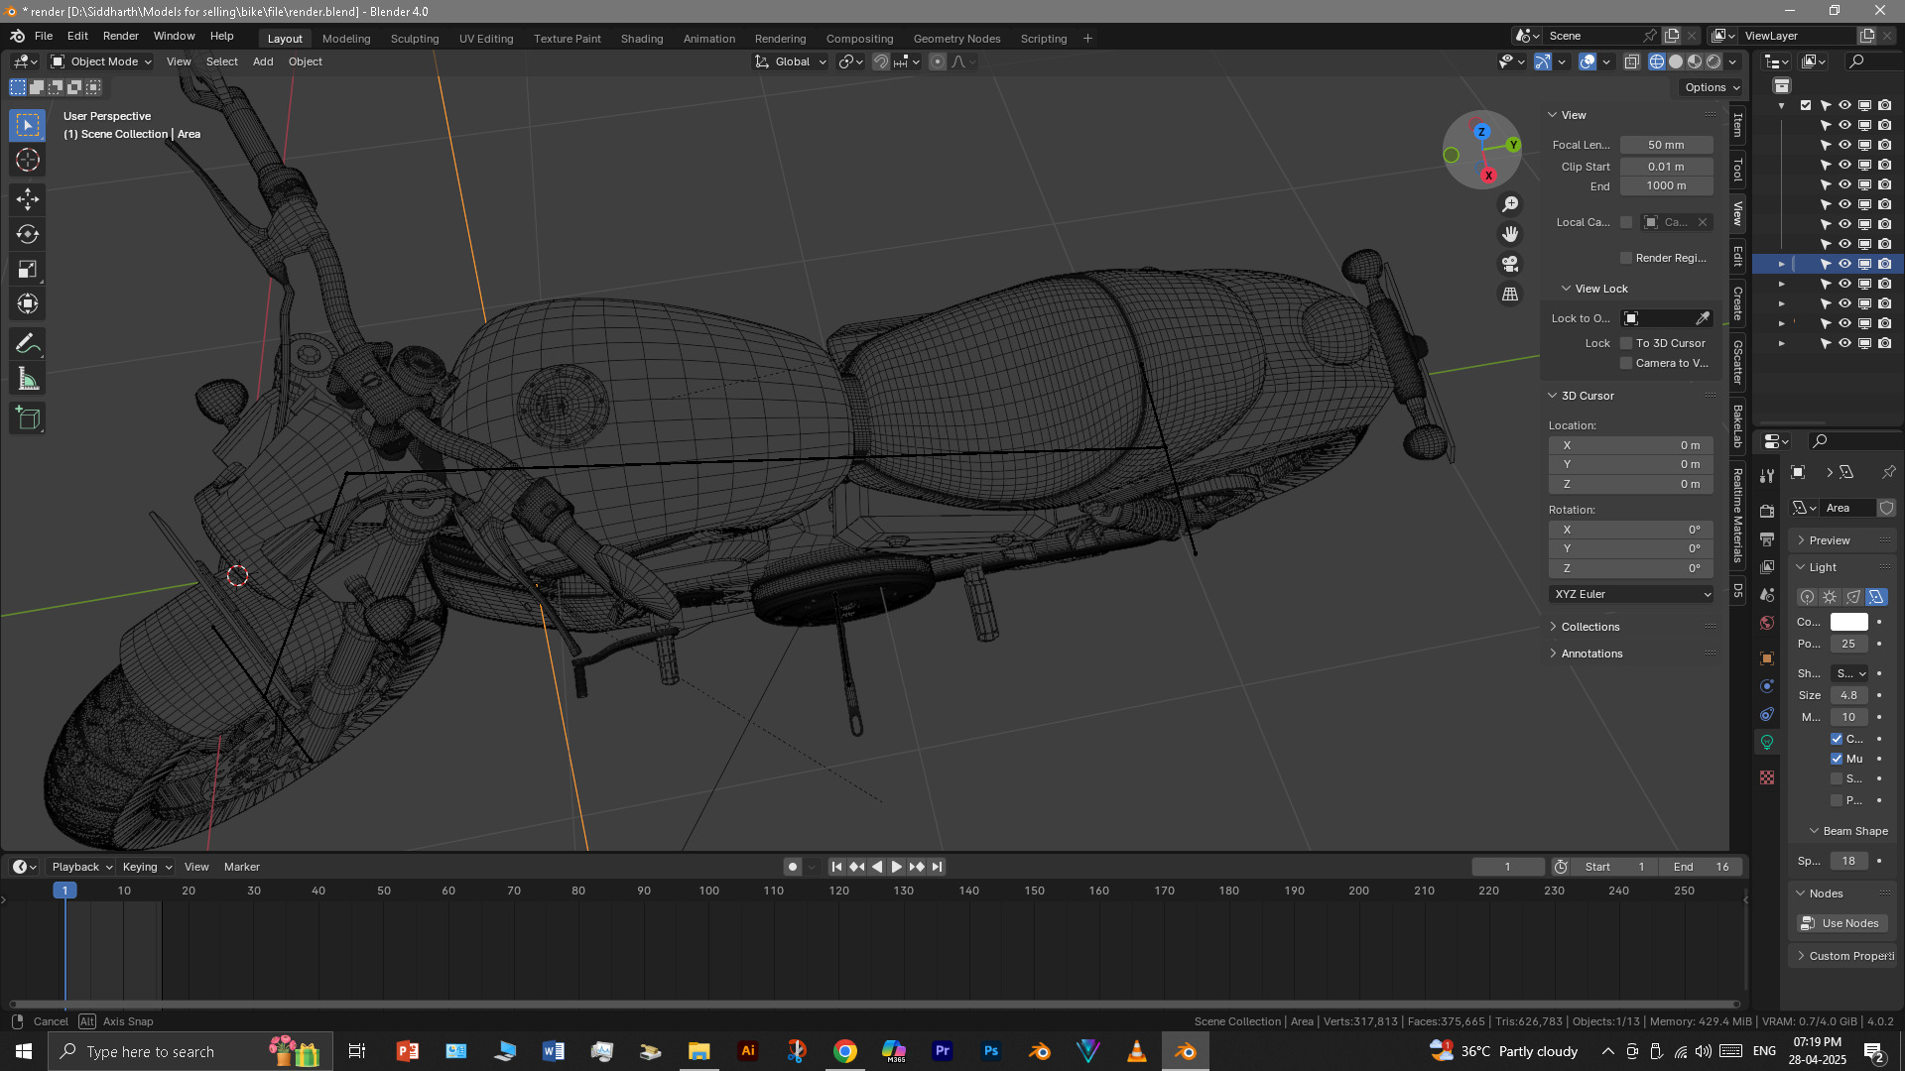Switch to Material Preview shading
Image resolution: width=1905 pixels, height=1071 pixels.
(1695, 61)
